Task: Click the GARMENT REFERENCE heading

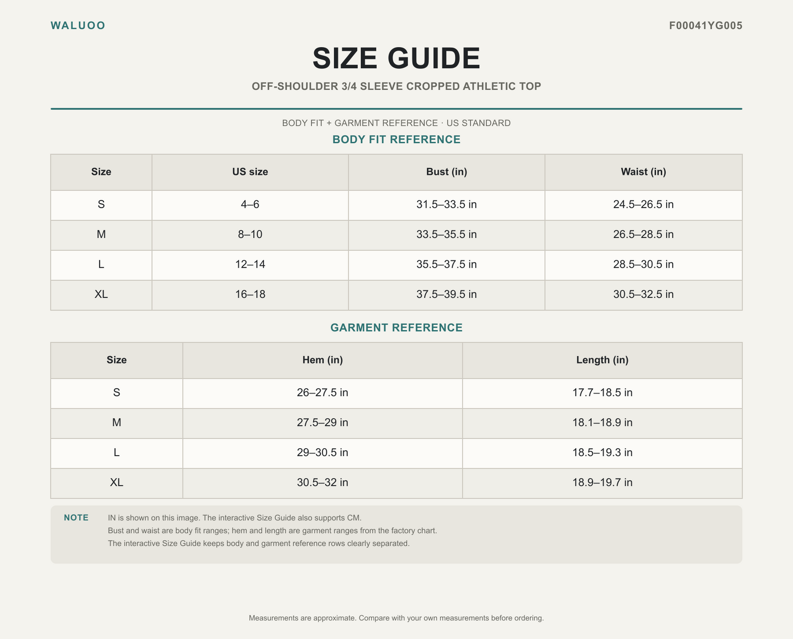Action: point(396,328)
